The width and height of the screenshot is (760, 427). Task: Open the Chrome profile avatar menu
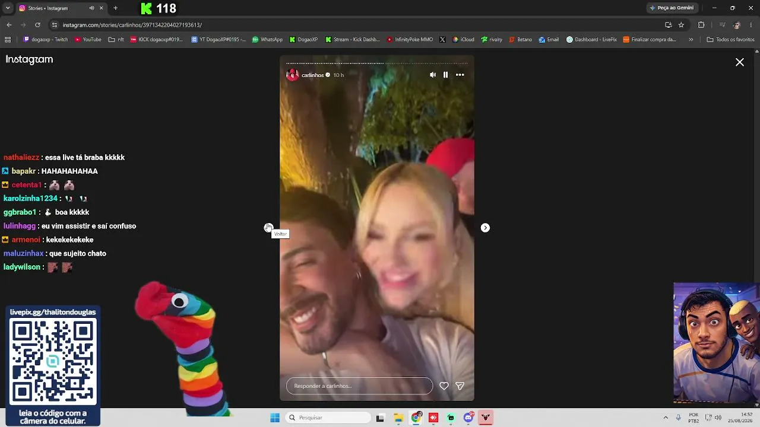tap(737, 25)
